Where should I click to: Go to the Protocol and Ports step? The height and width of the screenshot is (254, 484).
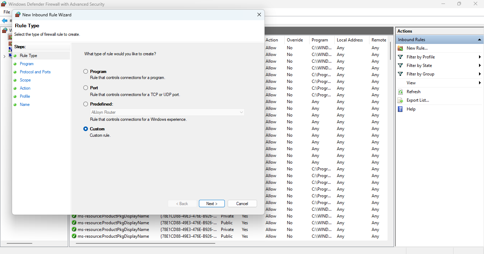[35, 72]
